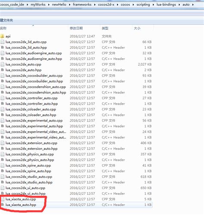Click icon of lua_xiaota_auto.cpp
The image size is (204, 215).
click(3, 199)
